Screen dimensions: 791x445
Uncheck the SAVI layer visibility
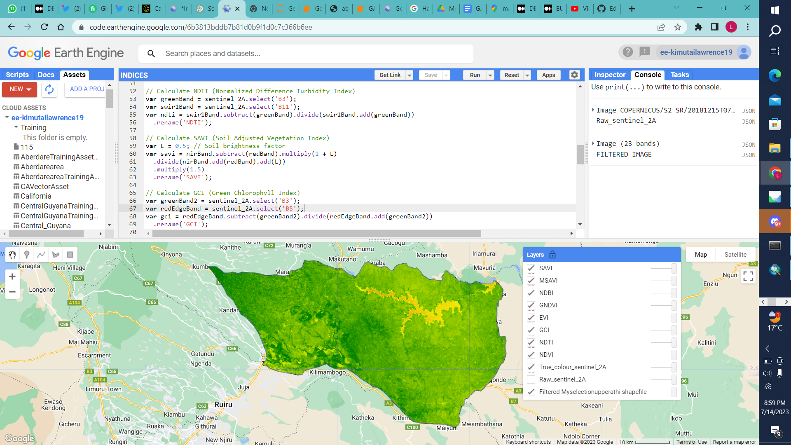pos(531,268)
